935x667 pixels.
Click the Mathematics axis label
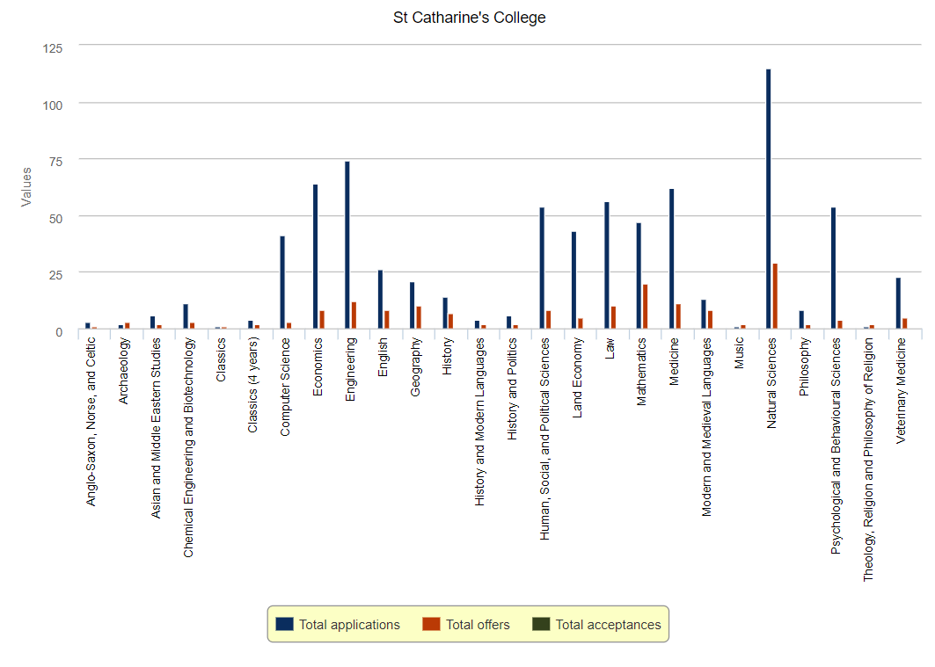point(641,373)
